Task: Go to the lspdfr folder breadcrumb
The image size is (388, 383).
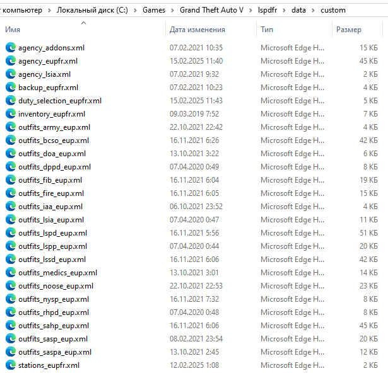Action: point(267,10)
